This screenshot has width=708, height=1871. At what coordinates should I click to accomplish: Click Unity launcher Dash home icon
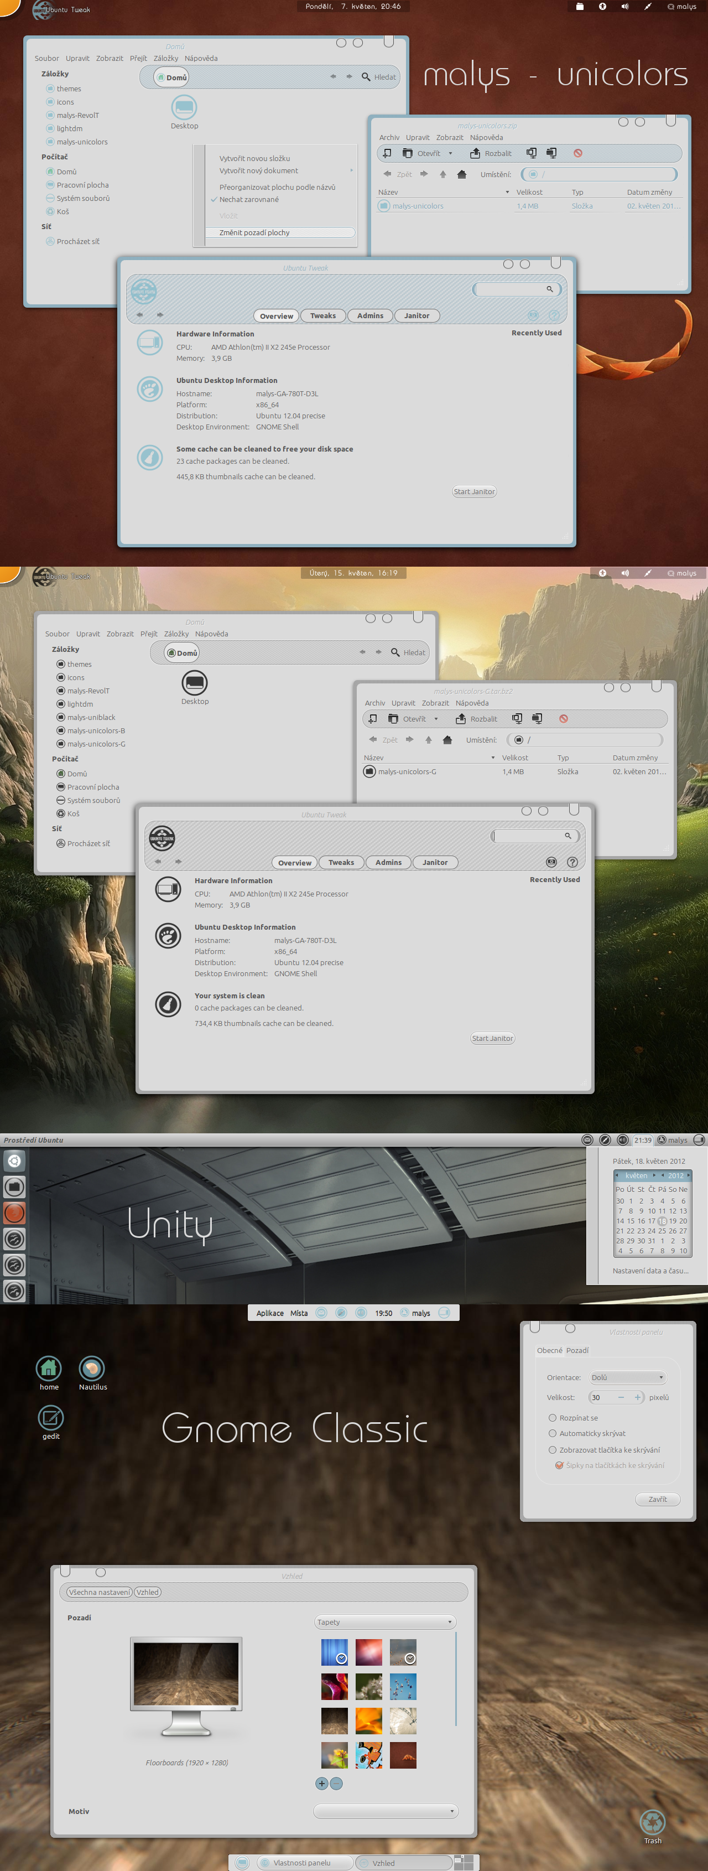pyautogui.click(x=14, y=1162)
